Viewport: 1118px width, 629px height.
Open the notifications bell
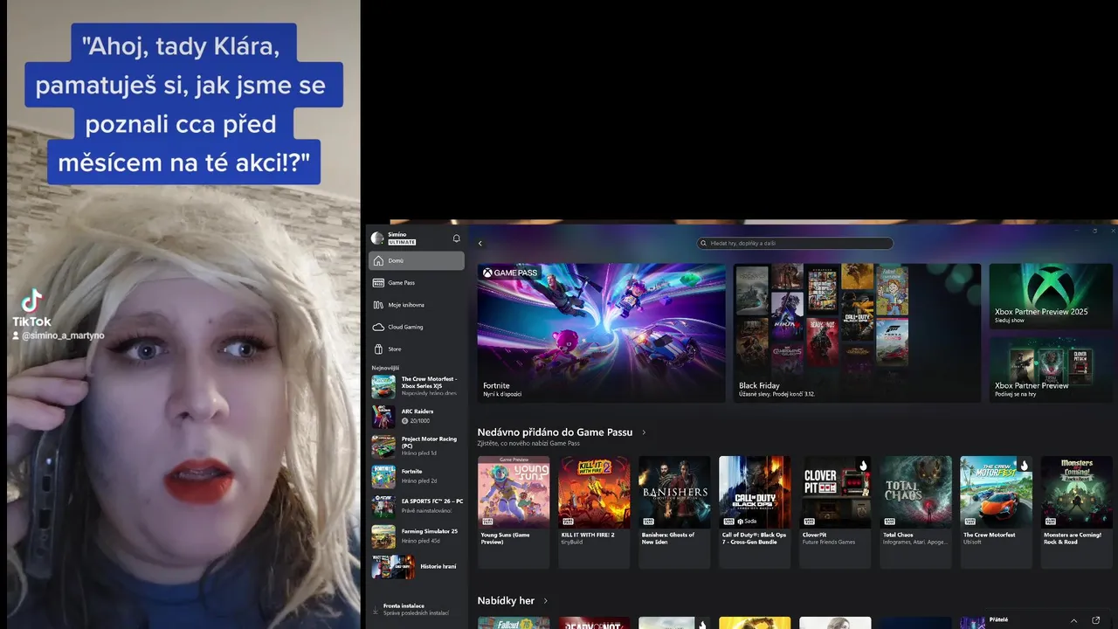[456, 238]
